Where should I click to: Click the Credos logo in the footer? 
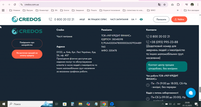(x=27, y=31)
